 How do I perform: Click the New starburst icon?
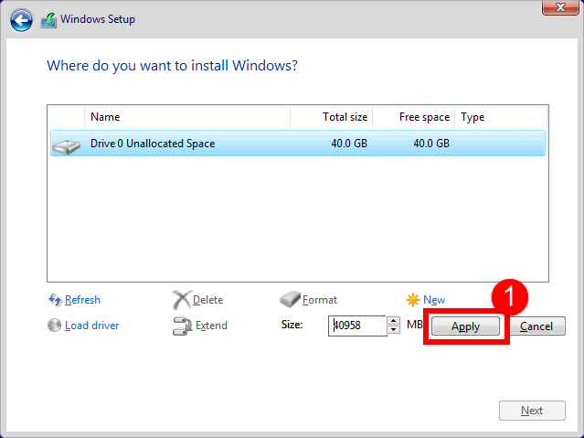pyautogui.click(x=413, y=300)
